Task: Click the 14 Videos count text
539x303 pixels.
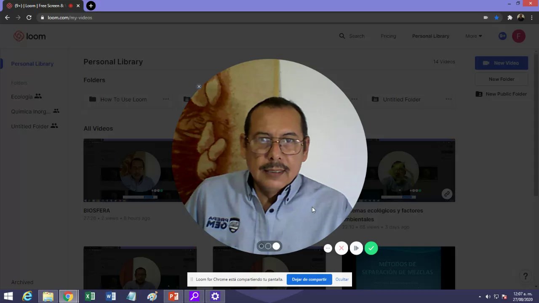Action: click(x=444, y=62)
